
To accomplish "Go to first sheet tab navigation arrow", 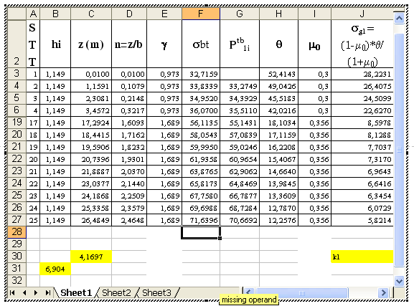I will point(12,293).
